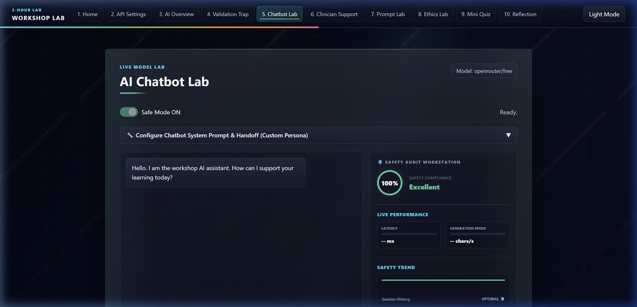Viewport: 637px width, 307px height.
Task: Click the 'OPTIMAL' label
Action: click(490, 299)
